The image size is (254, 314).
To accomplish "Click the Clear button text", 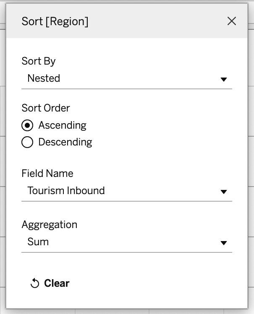I will click(57, 283).
